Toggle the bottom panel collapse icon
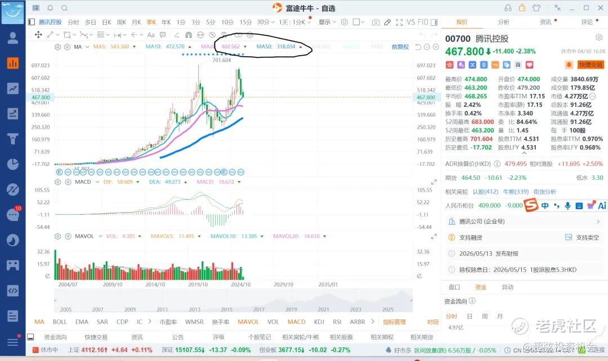The height and width of the screenshot is (361, 608). point(30,337)
